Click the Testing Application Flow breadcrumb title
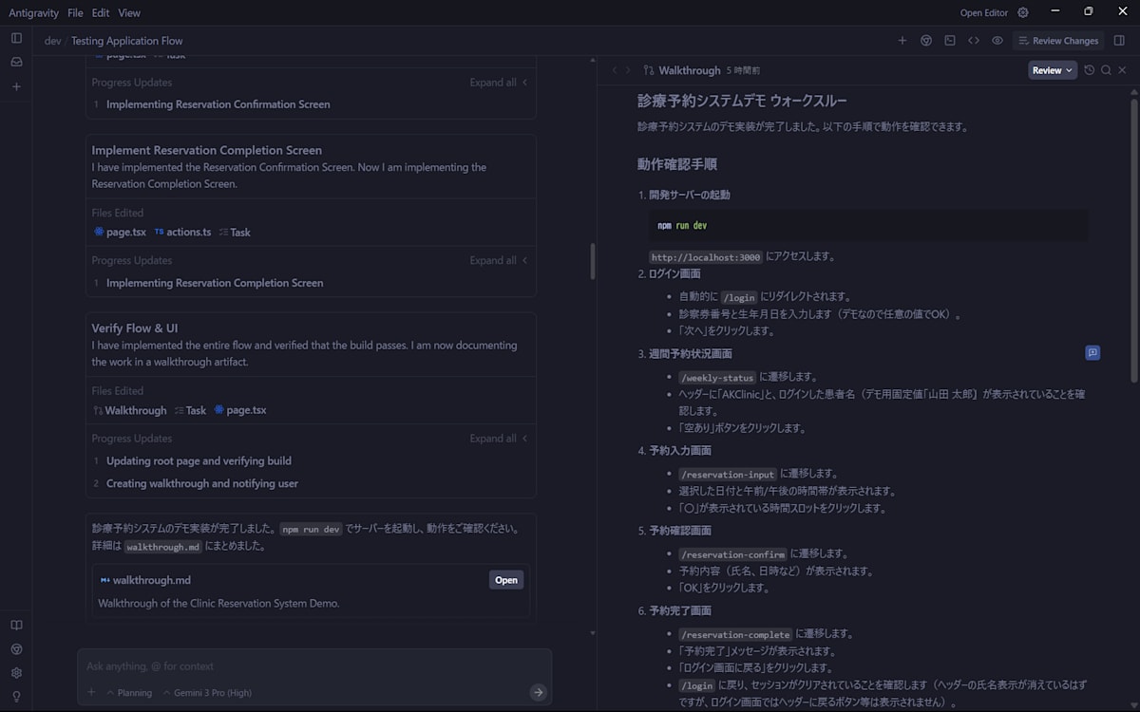The image size is (1140, 712). 127,41
